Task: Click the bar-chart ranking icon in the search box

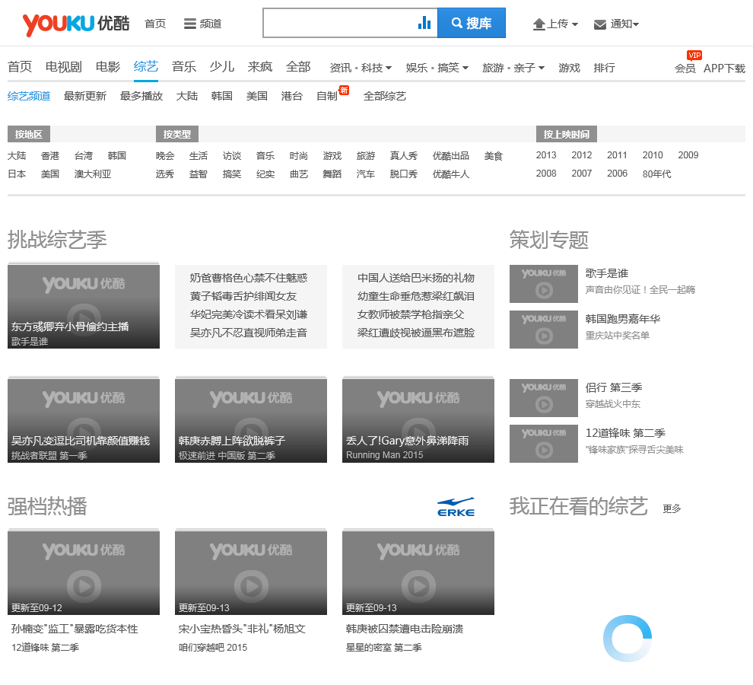Action: (424, 23)
